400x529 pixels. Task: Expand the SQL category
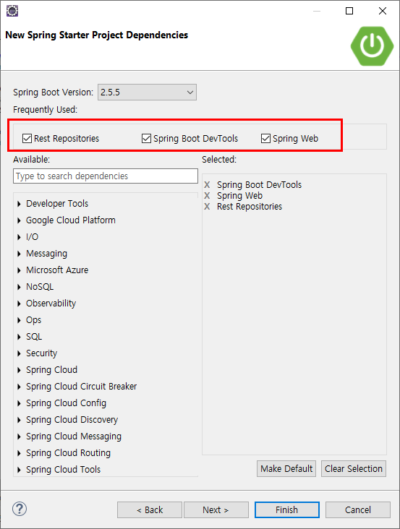tap(19, 337)
